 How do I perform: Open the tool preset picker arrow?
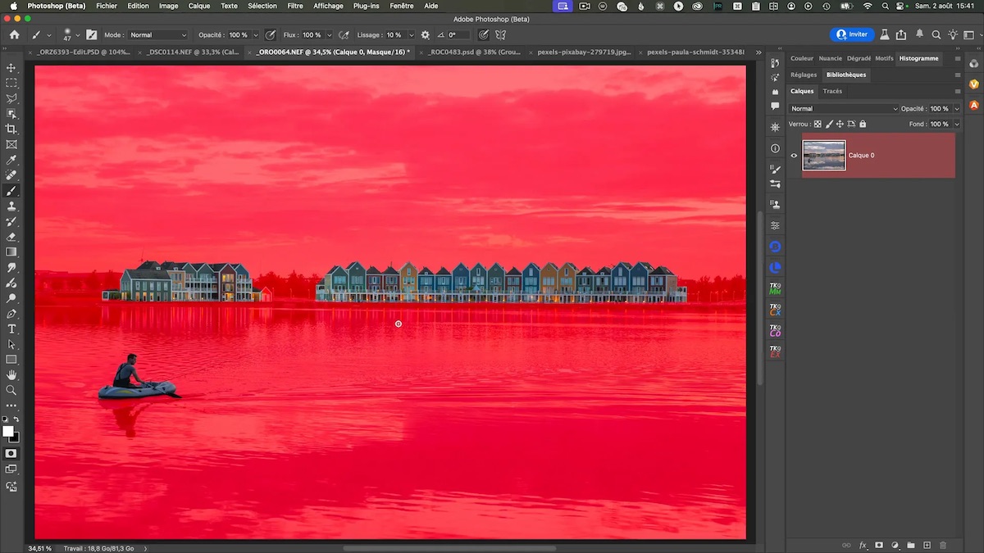point(49,35)
